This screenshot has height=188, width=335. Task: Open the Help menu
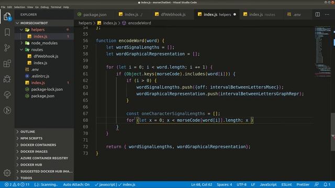click(66, 7)
